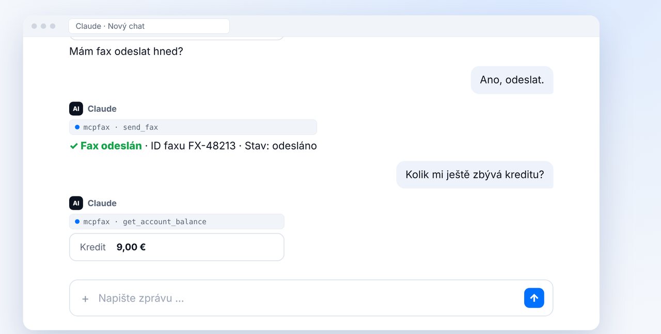The height and width of the screenshot is (334, 661).
Task: Click the 'Stav: odesláno' text
Action: point(281,146)
